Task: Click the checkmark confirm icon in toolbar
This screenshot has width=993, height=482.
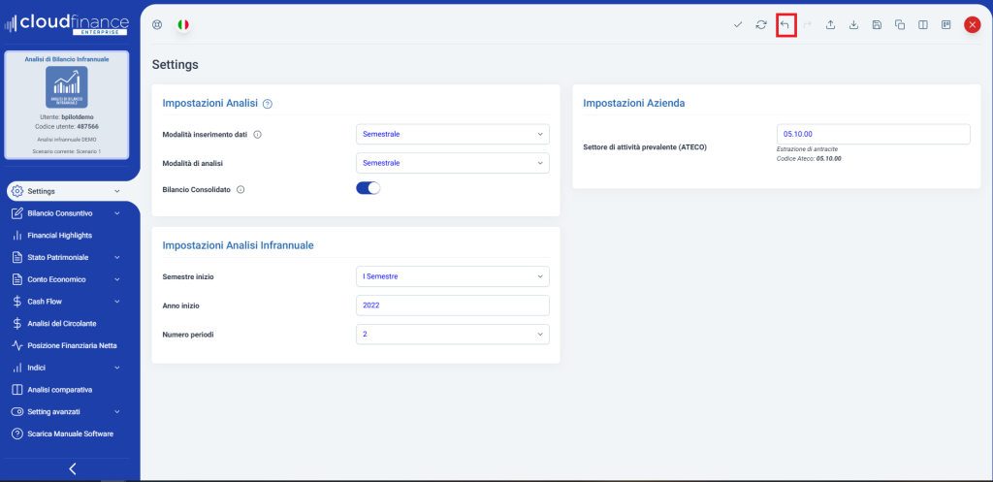Action: (x=738, y=24)
